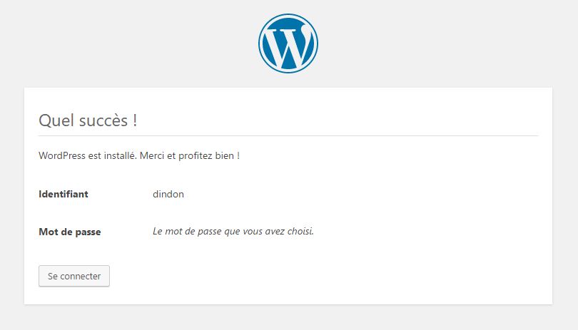The height and width of the screenshot is (330, 578).
Task: Click the WordPress logo
Action: click(288, 43)
